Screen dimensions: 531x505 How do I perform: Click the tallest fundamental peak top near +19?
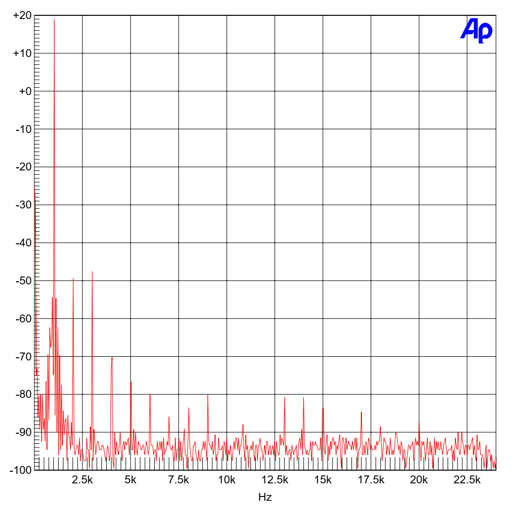(54, 20)
